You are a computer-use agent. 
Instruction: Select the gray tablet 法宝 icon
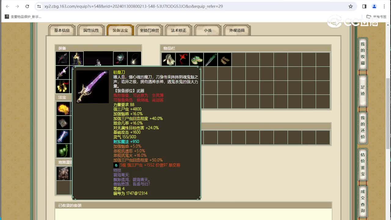pyautogui.click(x=63, y=123)
